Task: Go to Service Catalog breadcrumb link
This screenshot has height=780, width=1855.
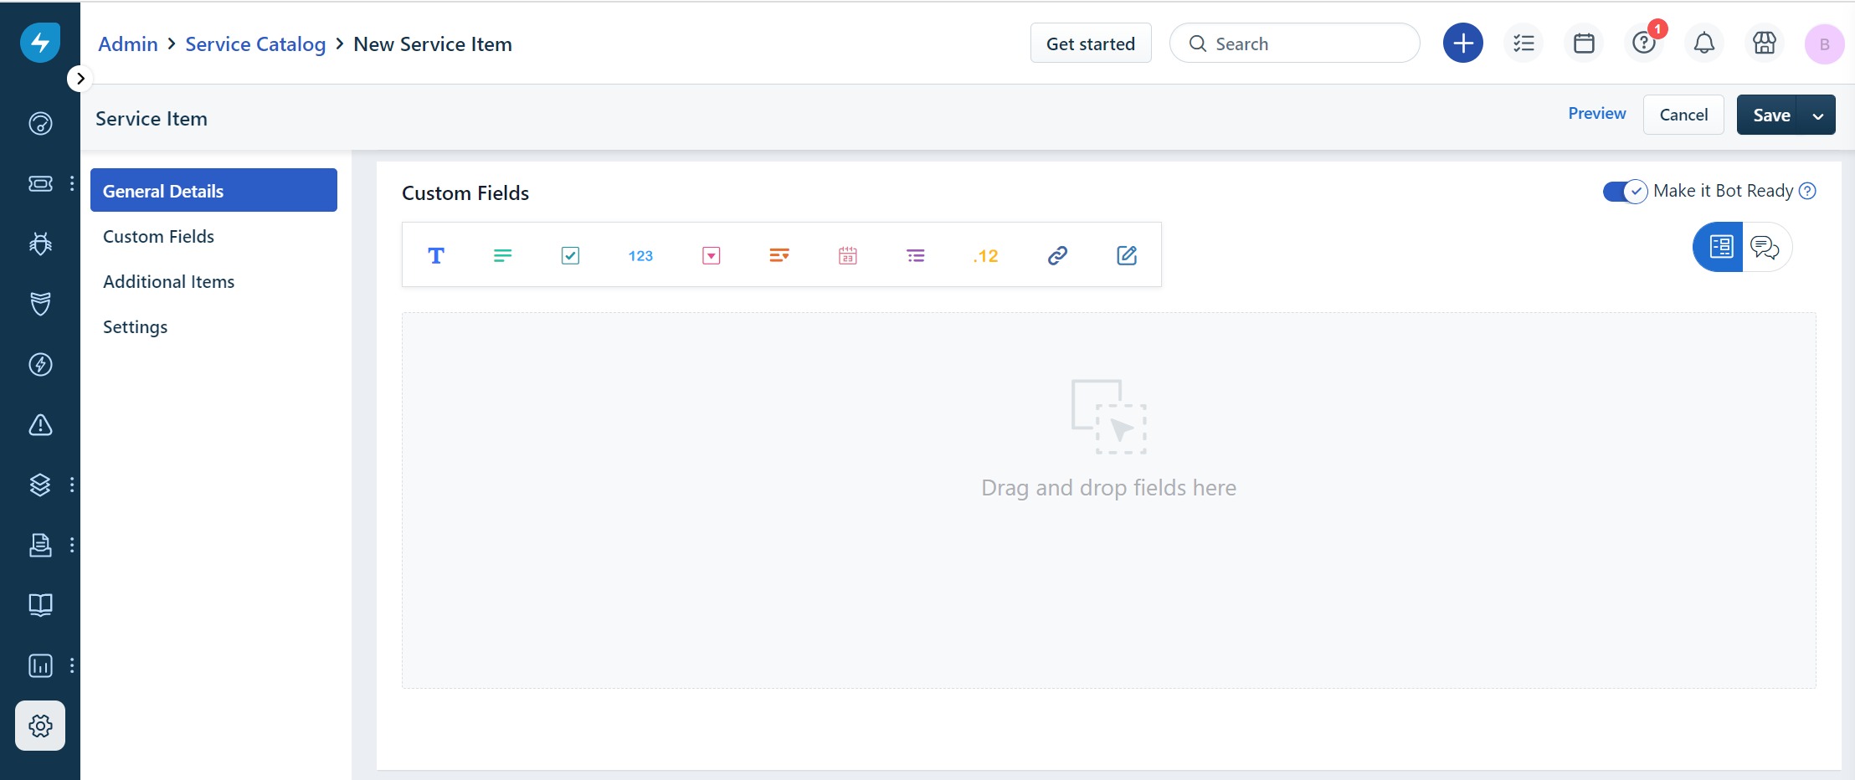Action: tap(255, 44)
